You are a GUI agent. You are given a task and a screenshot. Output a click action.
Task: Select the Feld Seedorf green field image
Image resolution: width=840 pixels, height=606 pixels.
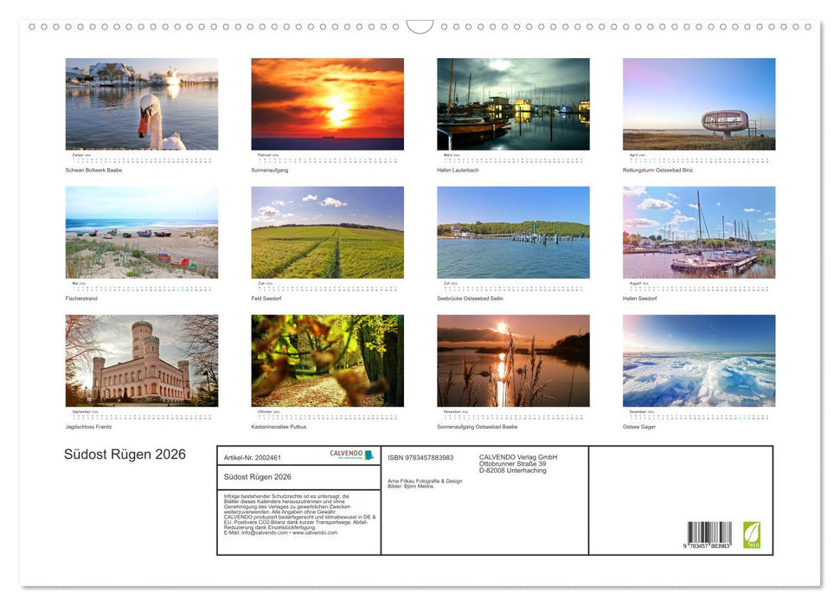pyautogui.click(x=327, y=231)
